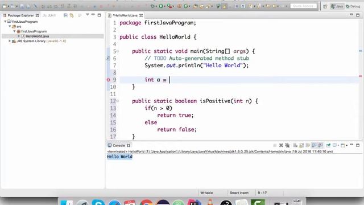The height and width of the screenshot is (205, 364).
Task: Select HelloWorld.java in Package Explorer
Action: (x=37, y=36)
